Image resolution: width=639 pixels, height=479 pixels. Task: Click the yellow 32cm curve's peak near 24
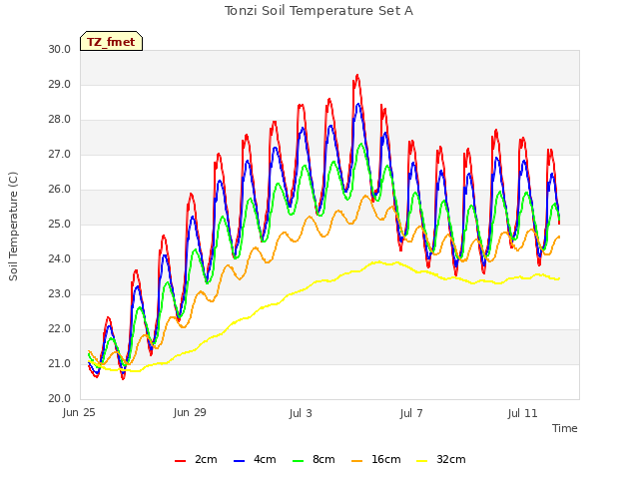click(x=379, y=261)
